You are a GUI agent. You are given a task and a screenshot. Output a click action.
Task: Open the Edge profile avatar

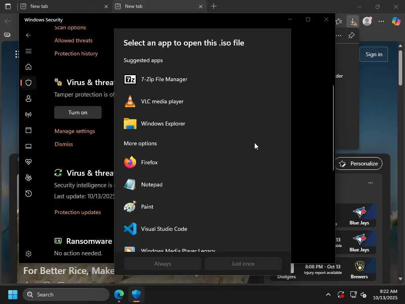point(367,21)
